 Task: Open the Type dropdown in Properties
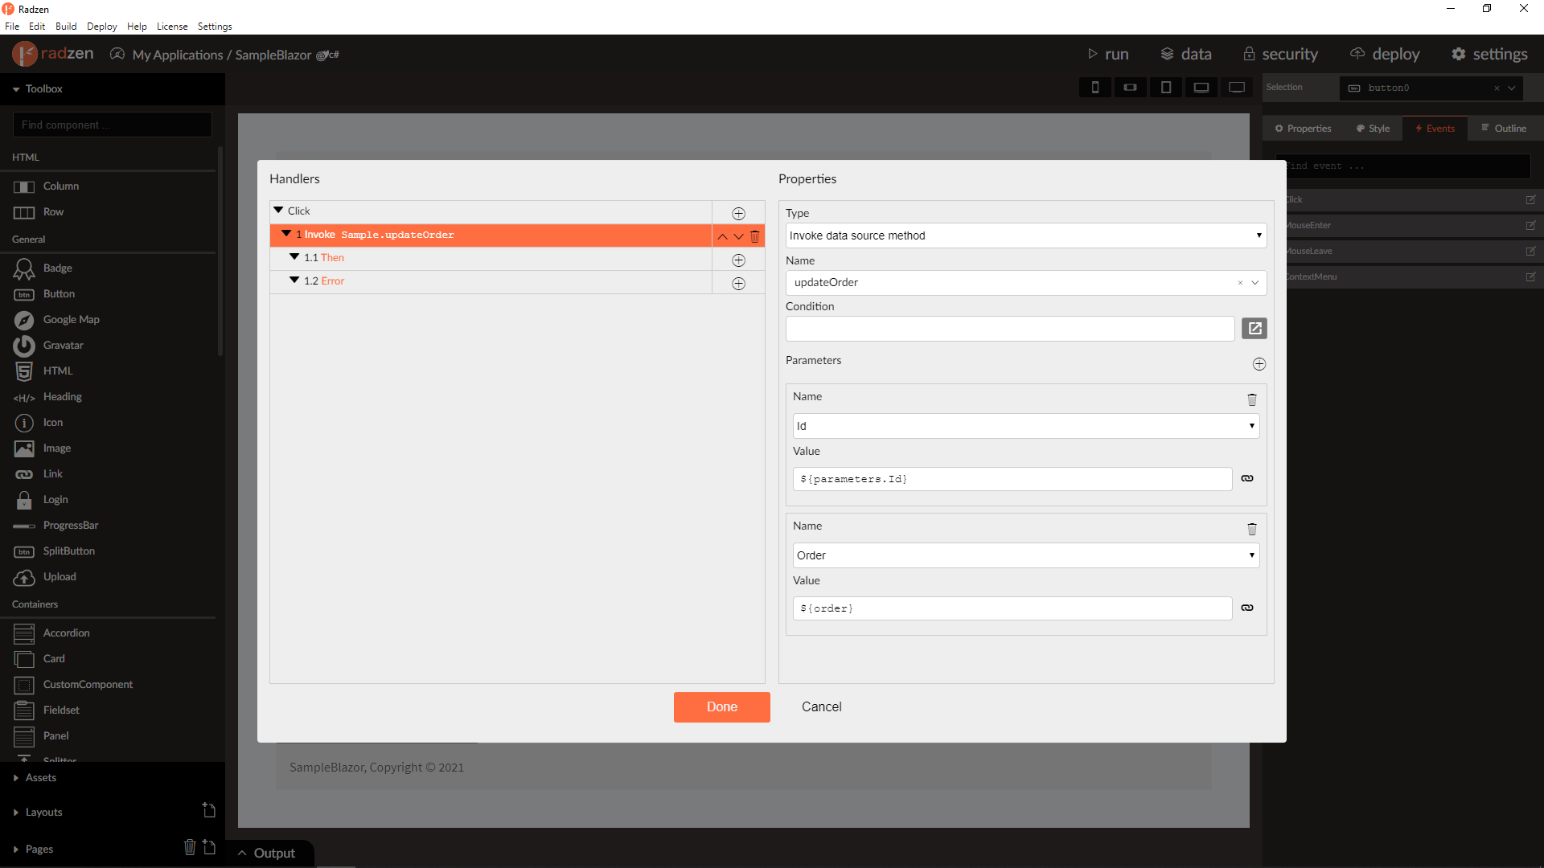(x=1025, y=235)
